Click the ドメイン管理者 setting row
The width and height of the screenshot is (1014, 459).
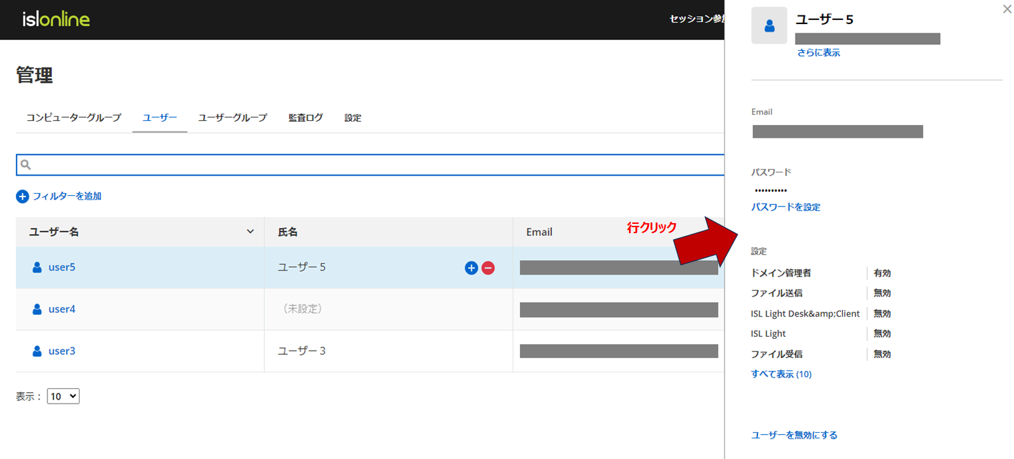pyautogui.click(x=821, y=273)
